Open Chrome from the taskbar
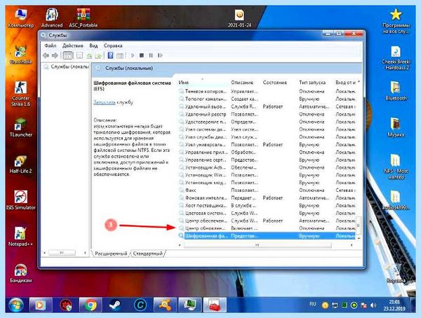421x318 pixels. tap(91, 305)
